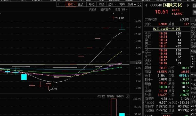This screenshot has width=196, height=116.
Task: Collapse the quote side panel arrow
Action: 143,102
